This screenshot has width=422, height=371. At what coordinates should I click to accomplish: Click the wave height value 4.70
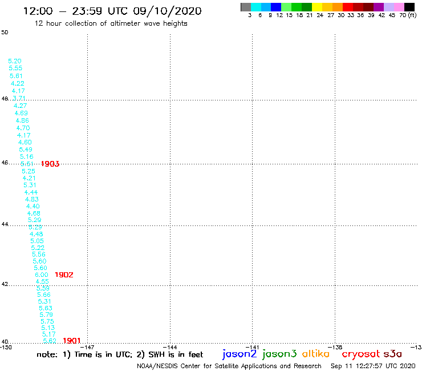23,128
